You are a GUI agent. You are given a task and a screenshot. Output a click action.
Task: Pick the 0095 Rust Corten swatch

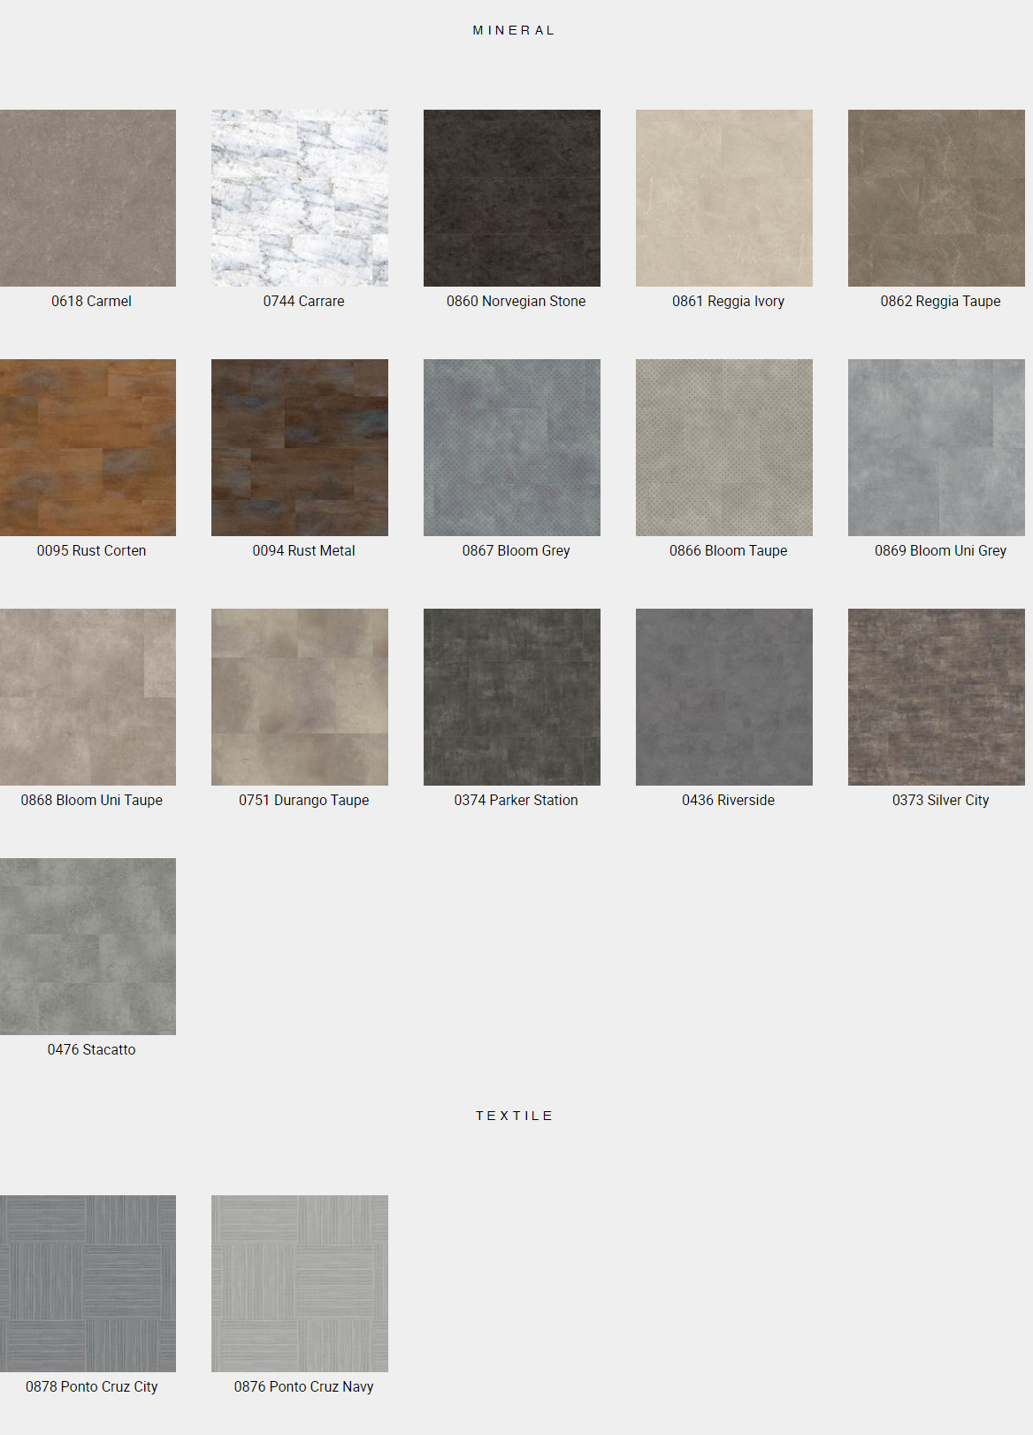(x=88, y=448)
